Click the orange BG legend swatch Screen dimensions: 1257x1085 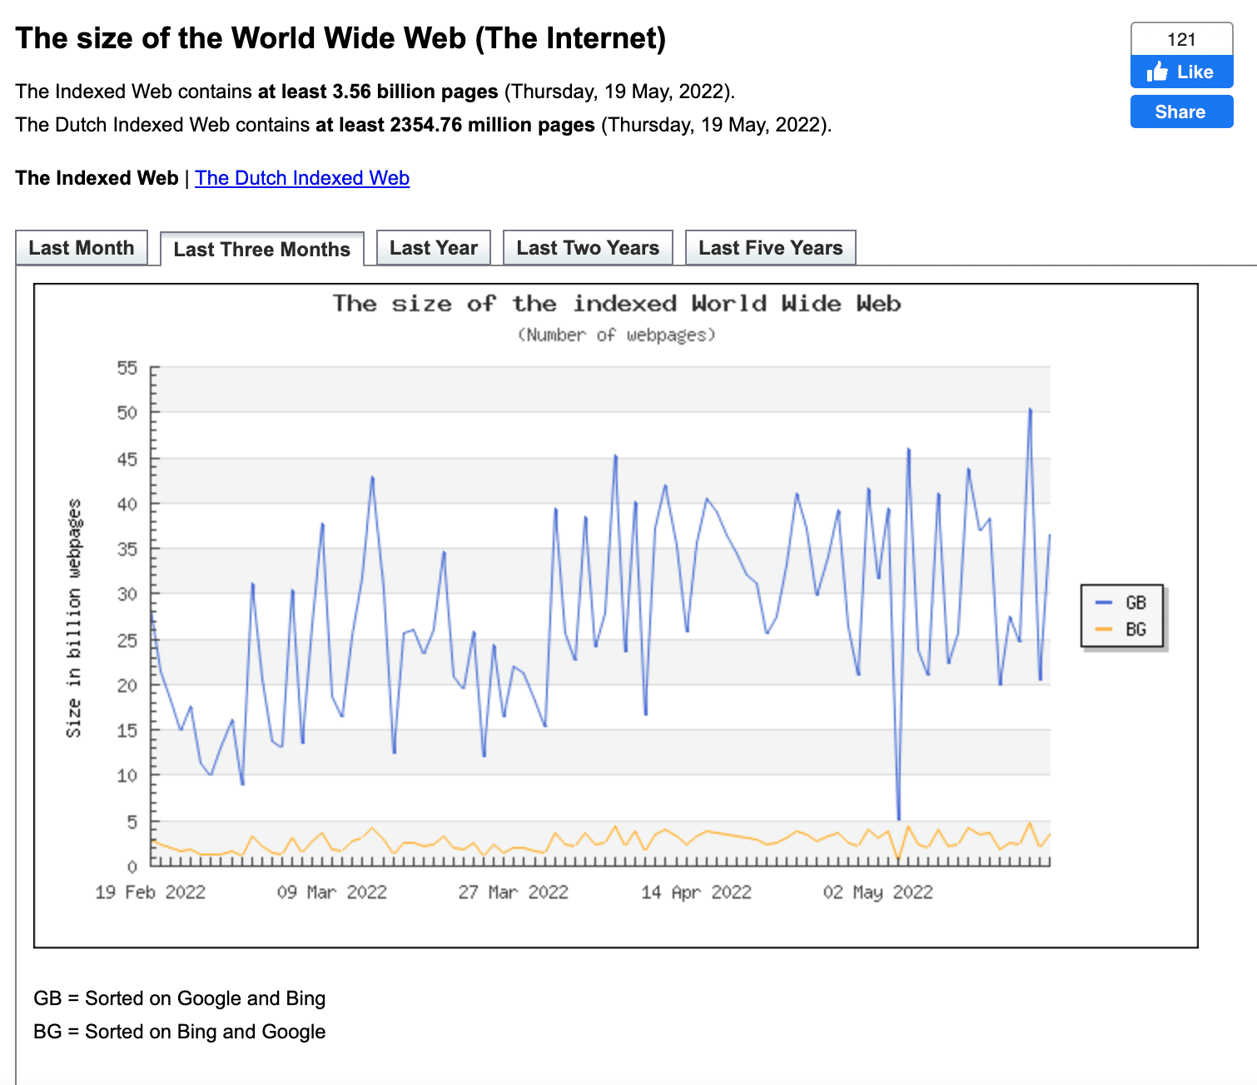point(1104,629)
